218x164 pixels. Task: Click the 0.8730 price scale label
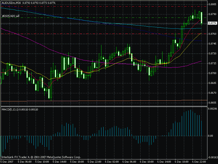click(x=212, y=54)
